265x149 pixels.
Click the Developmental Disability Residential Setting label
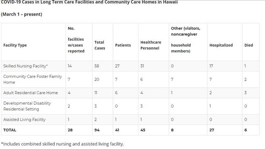point(27,106)
